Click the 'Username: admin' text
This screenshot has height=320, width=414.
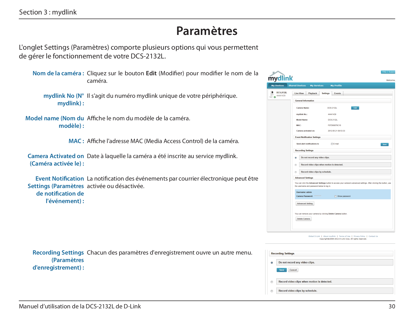point(304,192)
